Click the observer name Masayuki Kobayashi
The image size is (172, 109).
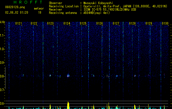98,3
